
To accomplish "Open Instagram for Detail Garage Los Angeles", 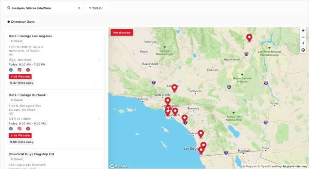I will coord(19,70).
